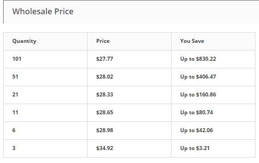
Task: Click quantity 101 cell
Action: click(x=45, y=59)
